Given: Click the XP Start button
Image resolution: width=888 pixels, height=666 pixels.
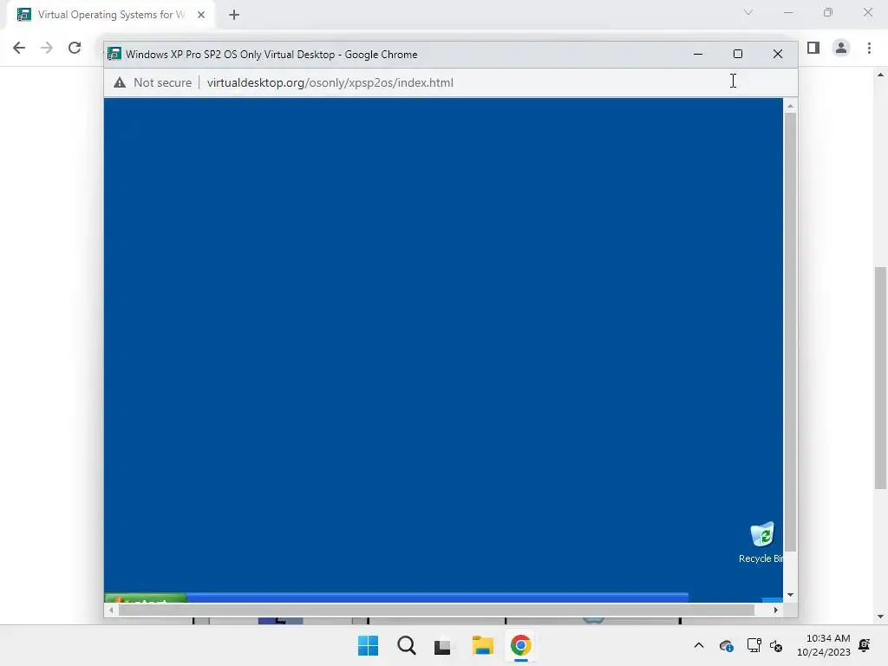Looking at the screenshot, I should click(x=146, y=598).
